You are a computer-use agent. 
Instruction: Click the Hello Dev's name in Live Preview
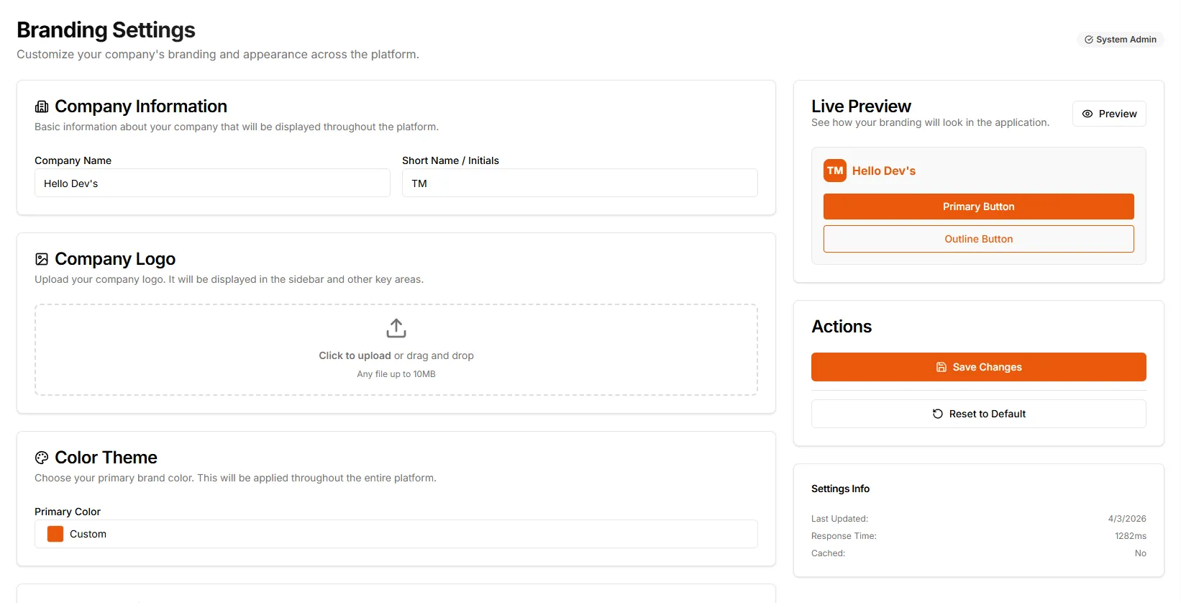pos(884,171)
